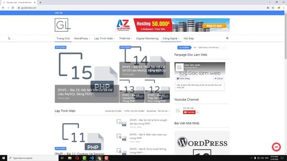Open Camtasia green icon on the taskbar
287x161 pixels.
click(84, 158)
